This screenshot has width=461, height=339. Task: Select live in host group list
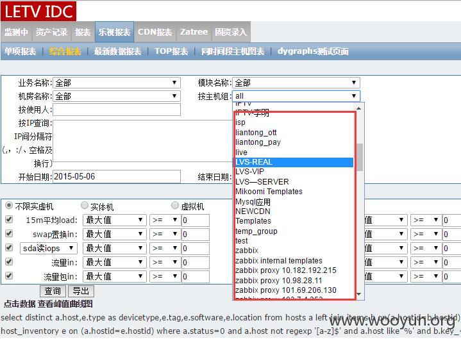(x=294, y=152)
